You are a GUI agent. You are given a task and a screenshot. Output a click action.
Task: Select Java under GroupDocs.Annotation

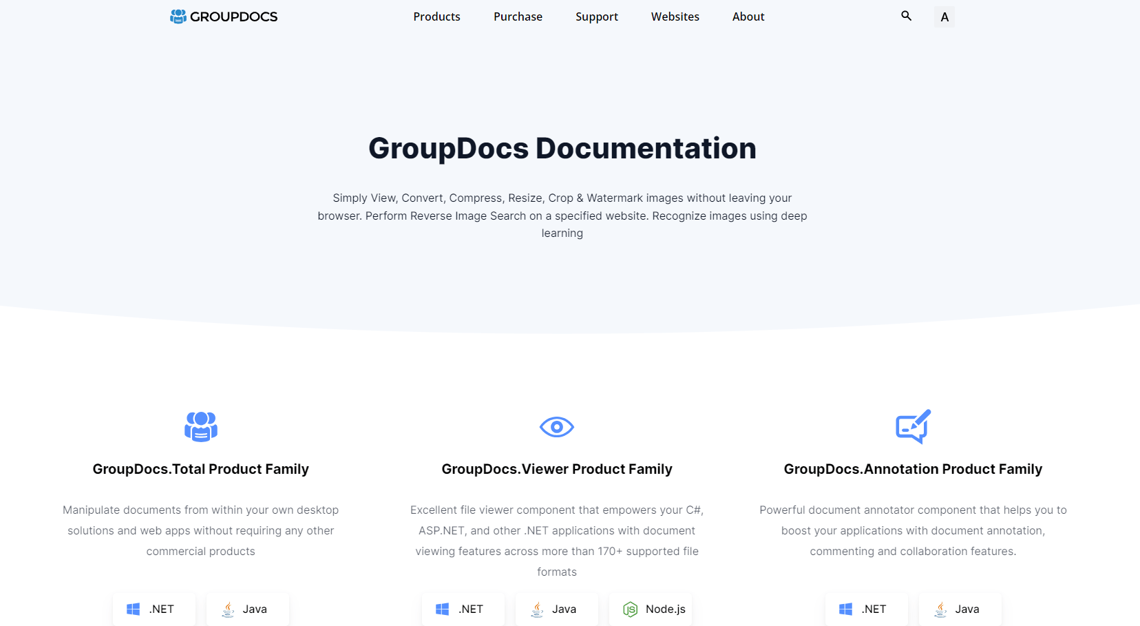[x=960, y=609]
